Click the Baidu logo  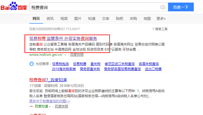coord(14,6)
